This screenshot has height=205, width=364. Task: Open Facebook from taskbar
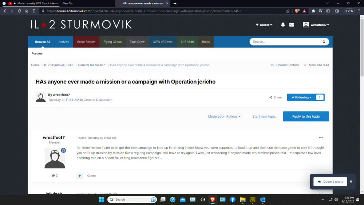point(233,200)
